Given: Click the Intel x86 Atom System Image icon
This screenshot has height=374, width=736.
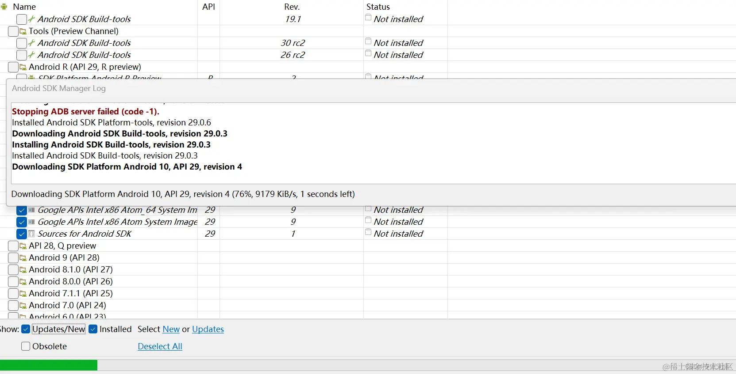Looking at the screenshot, I should tap(31, 222).
